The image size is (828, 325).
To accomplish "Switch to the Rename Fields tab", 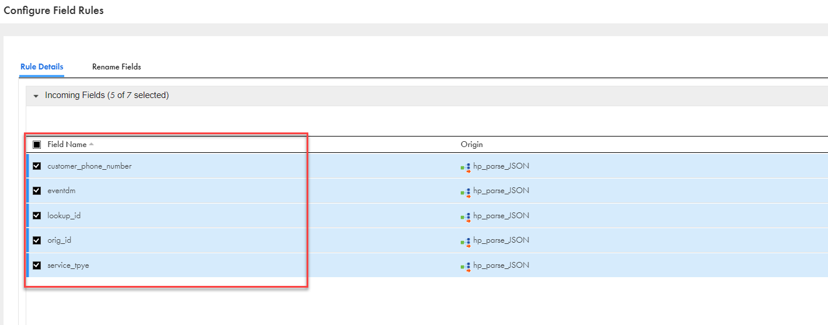I will pos(116,67).
